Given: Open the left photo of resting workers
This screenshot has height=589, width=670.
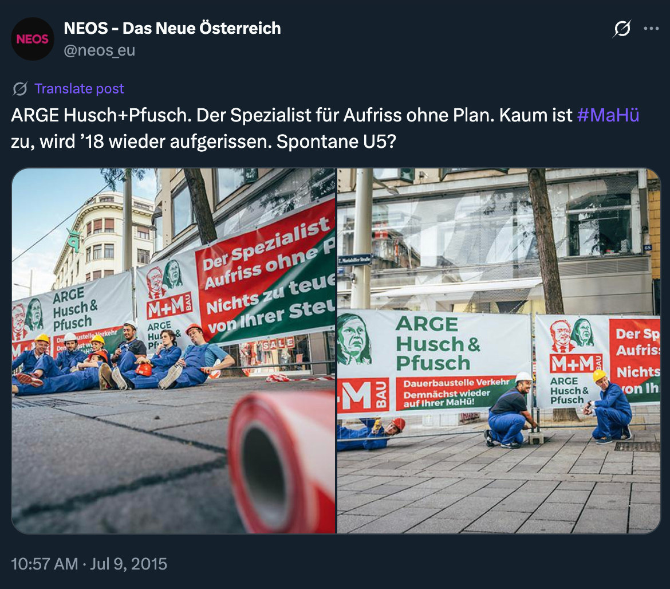Looking at the screenshot, I should [x=174, y=351].
